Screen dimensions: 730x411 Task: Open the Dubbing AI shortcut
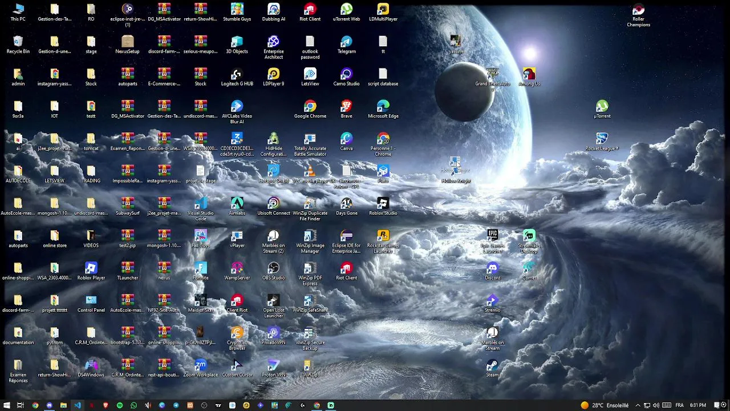tap(273, 13)
